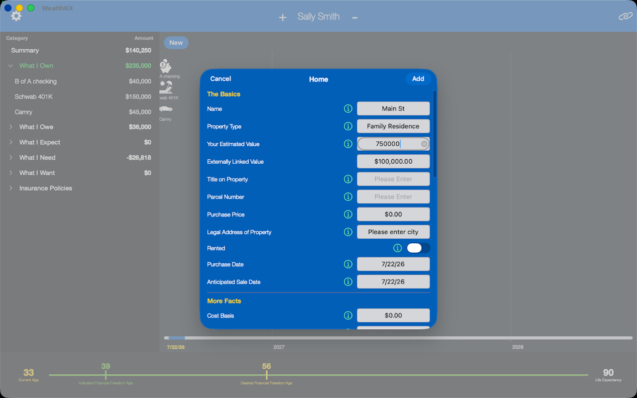The height and width of the screenshot is (398, 637).
Task: Show info for Anticipated Sale Date
Action: [x=348, y=282]
